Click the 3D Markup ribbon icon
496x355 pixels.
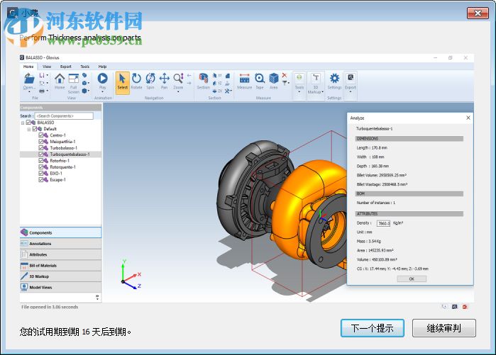click(x=316, y=80)
